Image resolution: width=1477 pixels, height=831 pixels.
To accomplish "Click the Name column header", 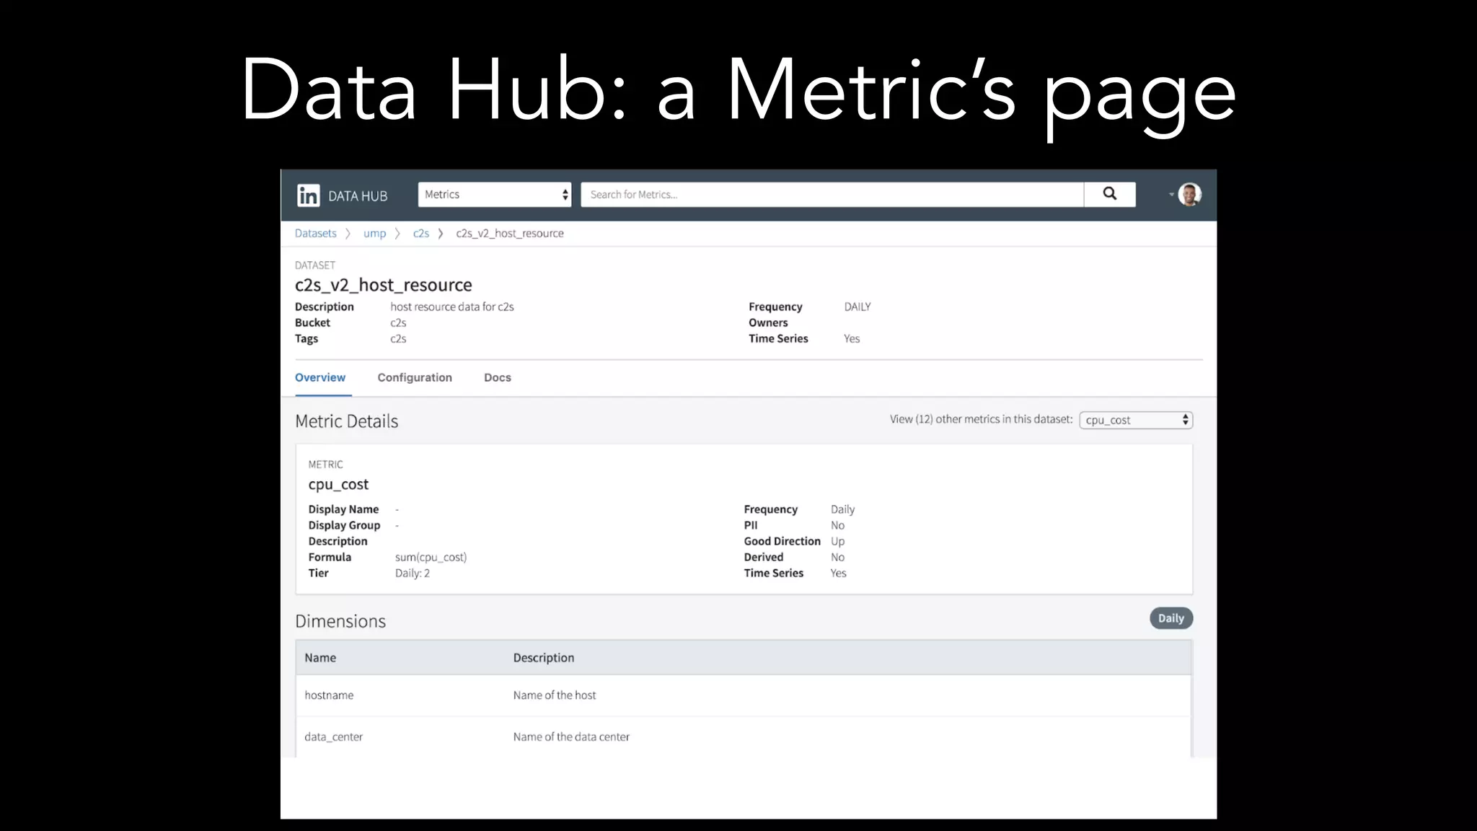I will (x=320, y=658).
